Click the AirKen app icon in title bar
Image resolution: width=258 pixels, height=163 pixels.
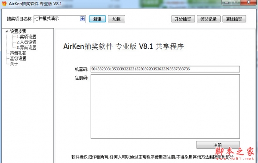[4, 3]
